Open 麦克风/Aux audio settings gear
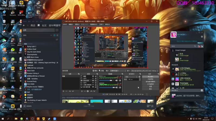Viewport: 216px width, 121px height. [120, 80]
